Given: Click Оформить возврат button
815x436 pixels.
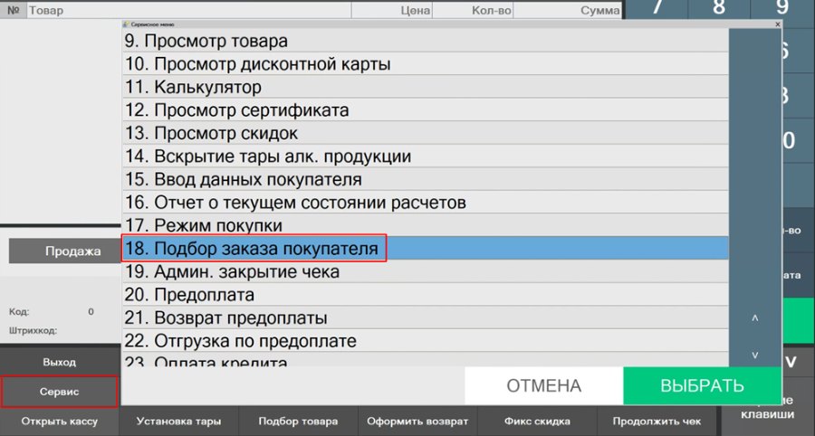Looking at the screenshot, I should coord(417,422).
